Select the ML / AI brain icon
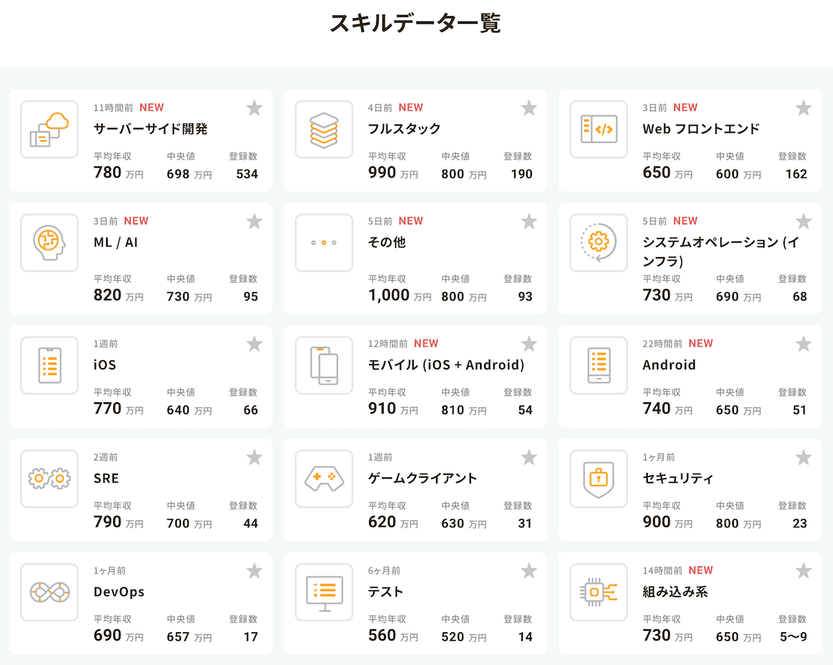The image size is (833, 665). 50,242
